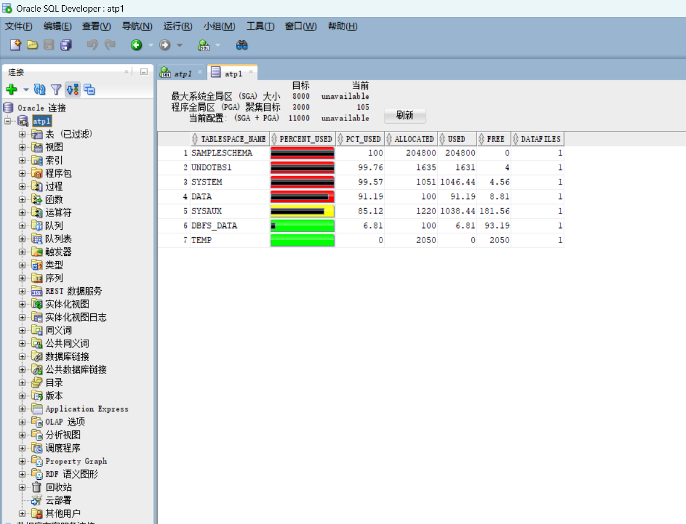Open the 帮助(H) menu
Viewport: 686px width, 524px height.
point(343,26)
